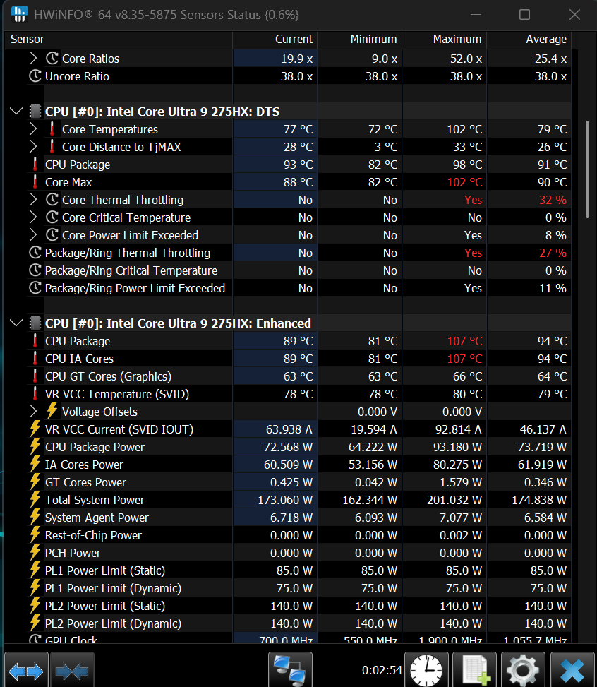The image size is (597, 687).
Task: Click the '19.9 x' Core Ratios current value
Action: pos(297,59)
